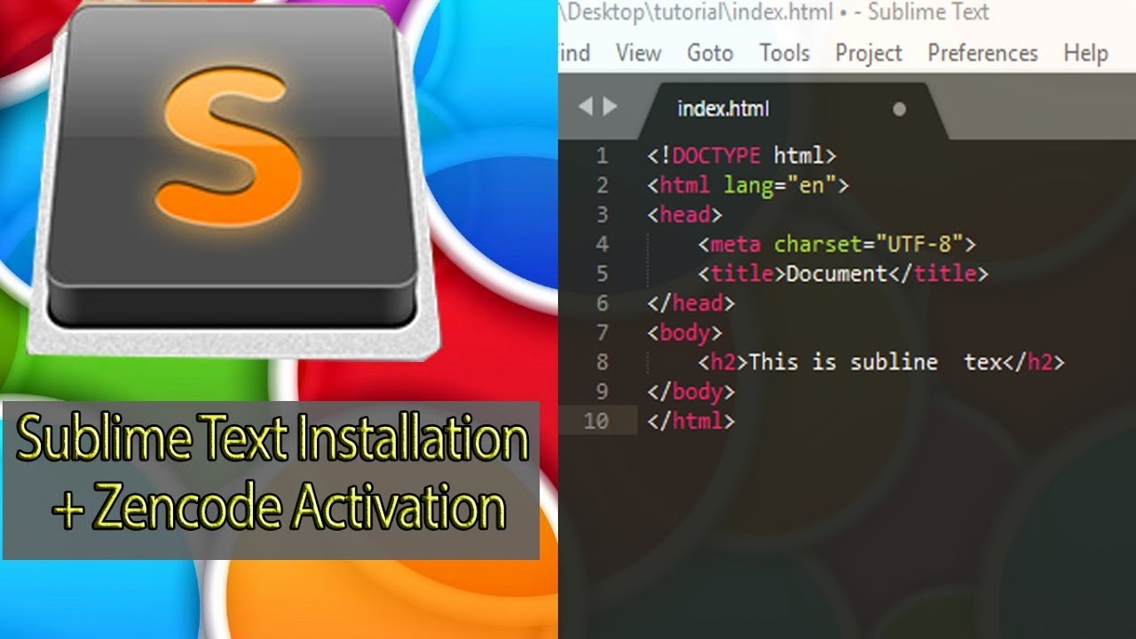
Task: Click line number 4 in the gutter
Action: (x=602, y=244)
